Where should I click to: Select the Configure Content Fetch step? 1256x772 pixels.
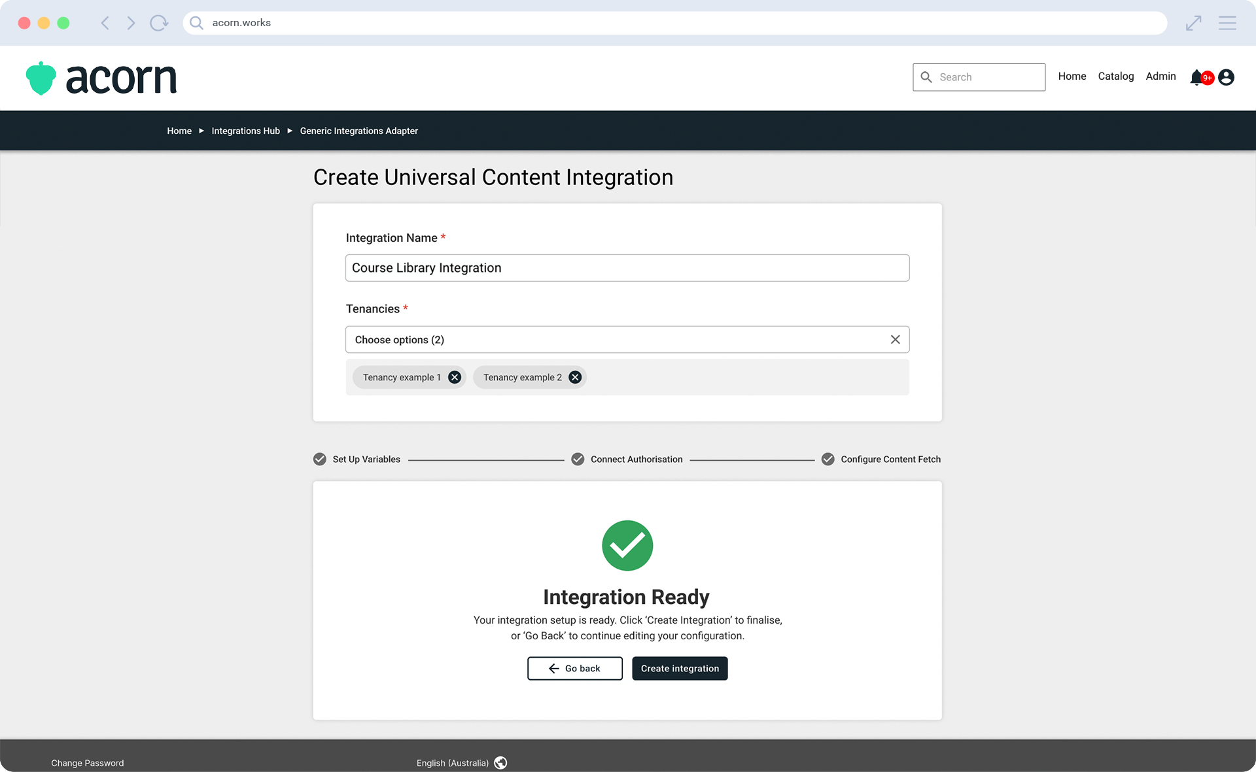881,460
